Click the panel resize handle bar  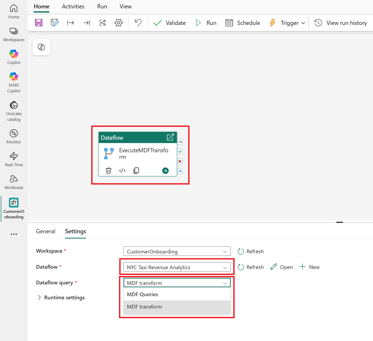coord(339,222)
